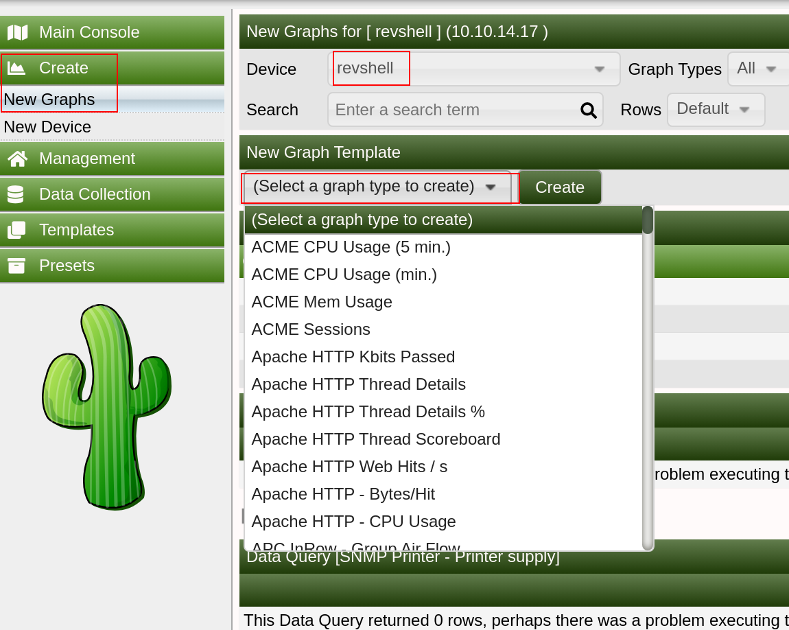
Task: Click the dropdown list scrollbar thumb
Action: point(648,220)
